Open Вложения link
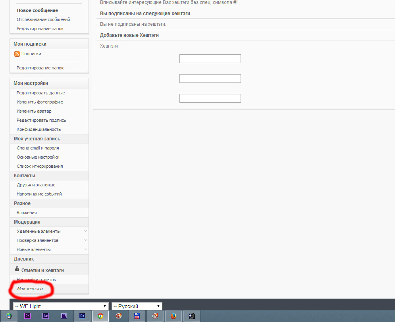395x322 pixels. pyautogui.click(x=27, y=213)
